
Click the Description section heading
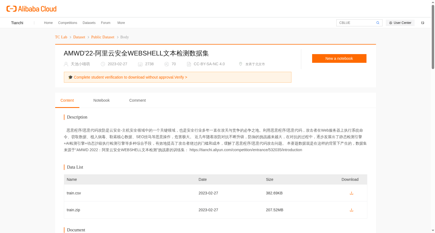(x=77, y=117)
